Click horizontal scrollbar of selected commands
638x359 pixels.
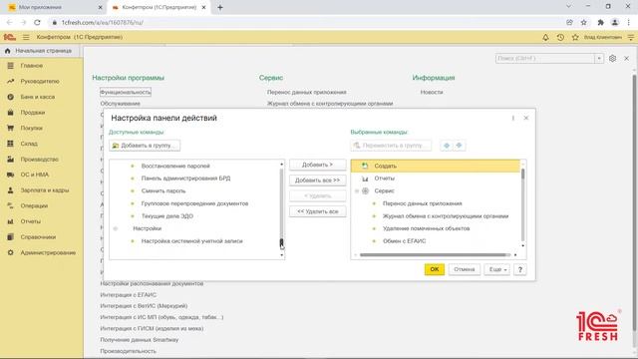tap(435, 255)
